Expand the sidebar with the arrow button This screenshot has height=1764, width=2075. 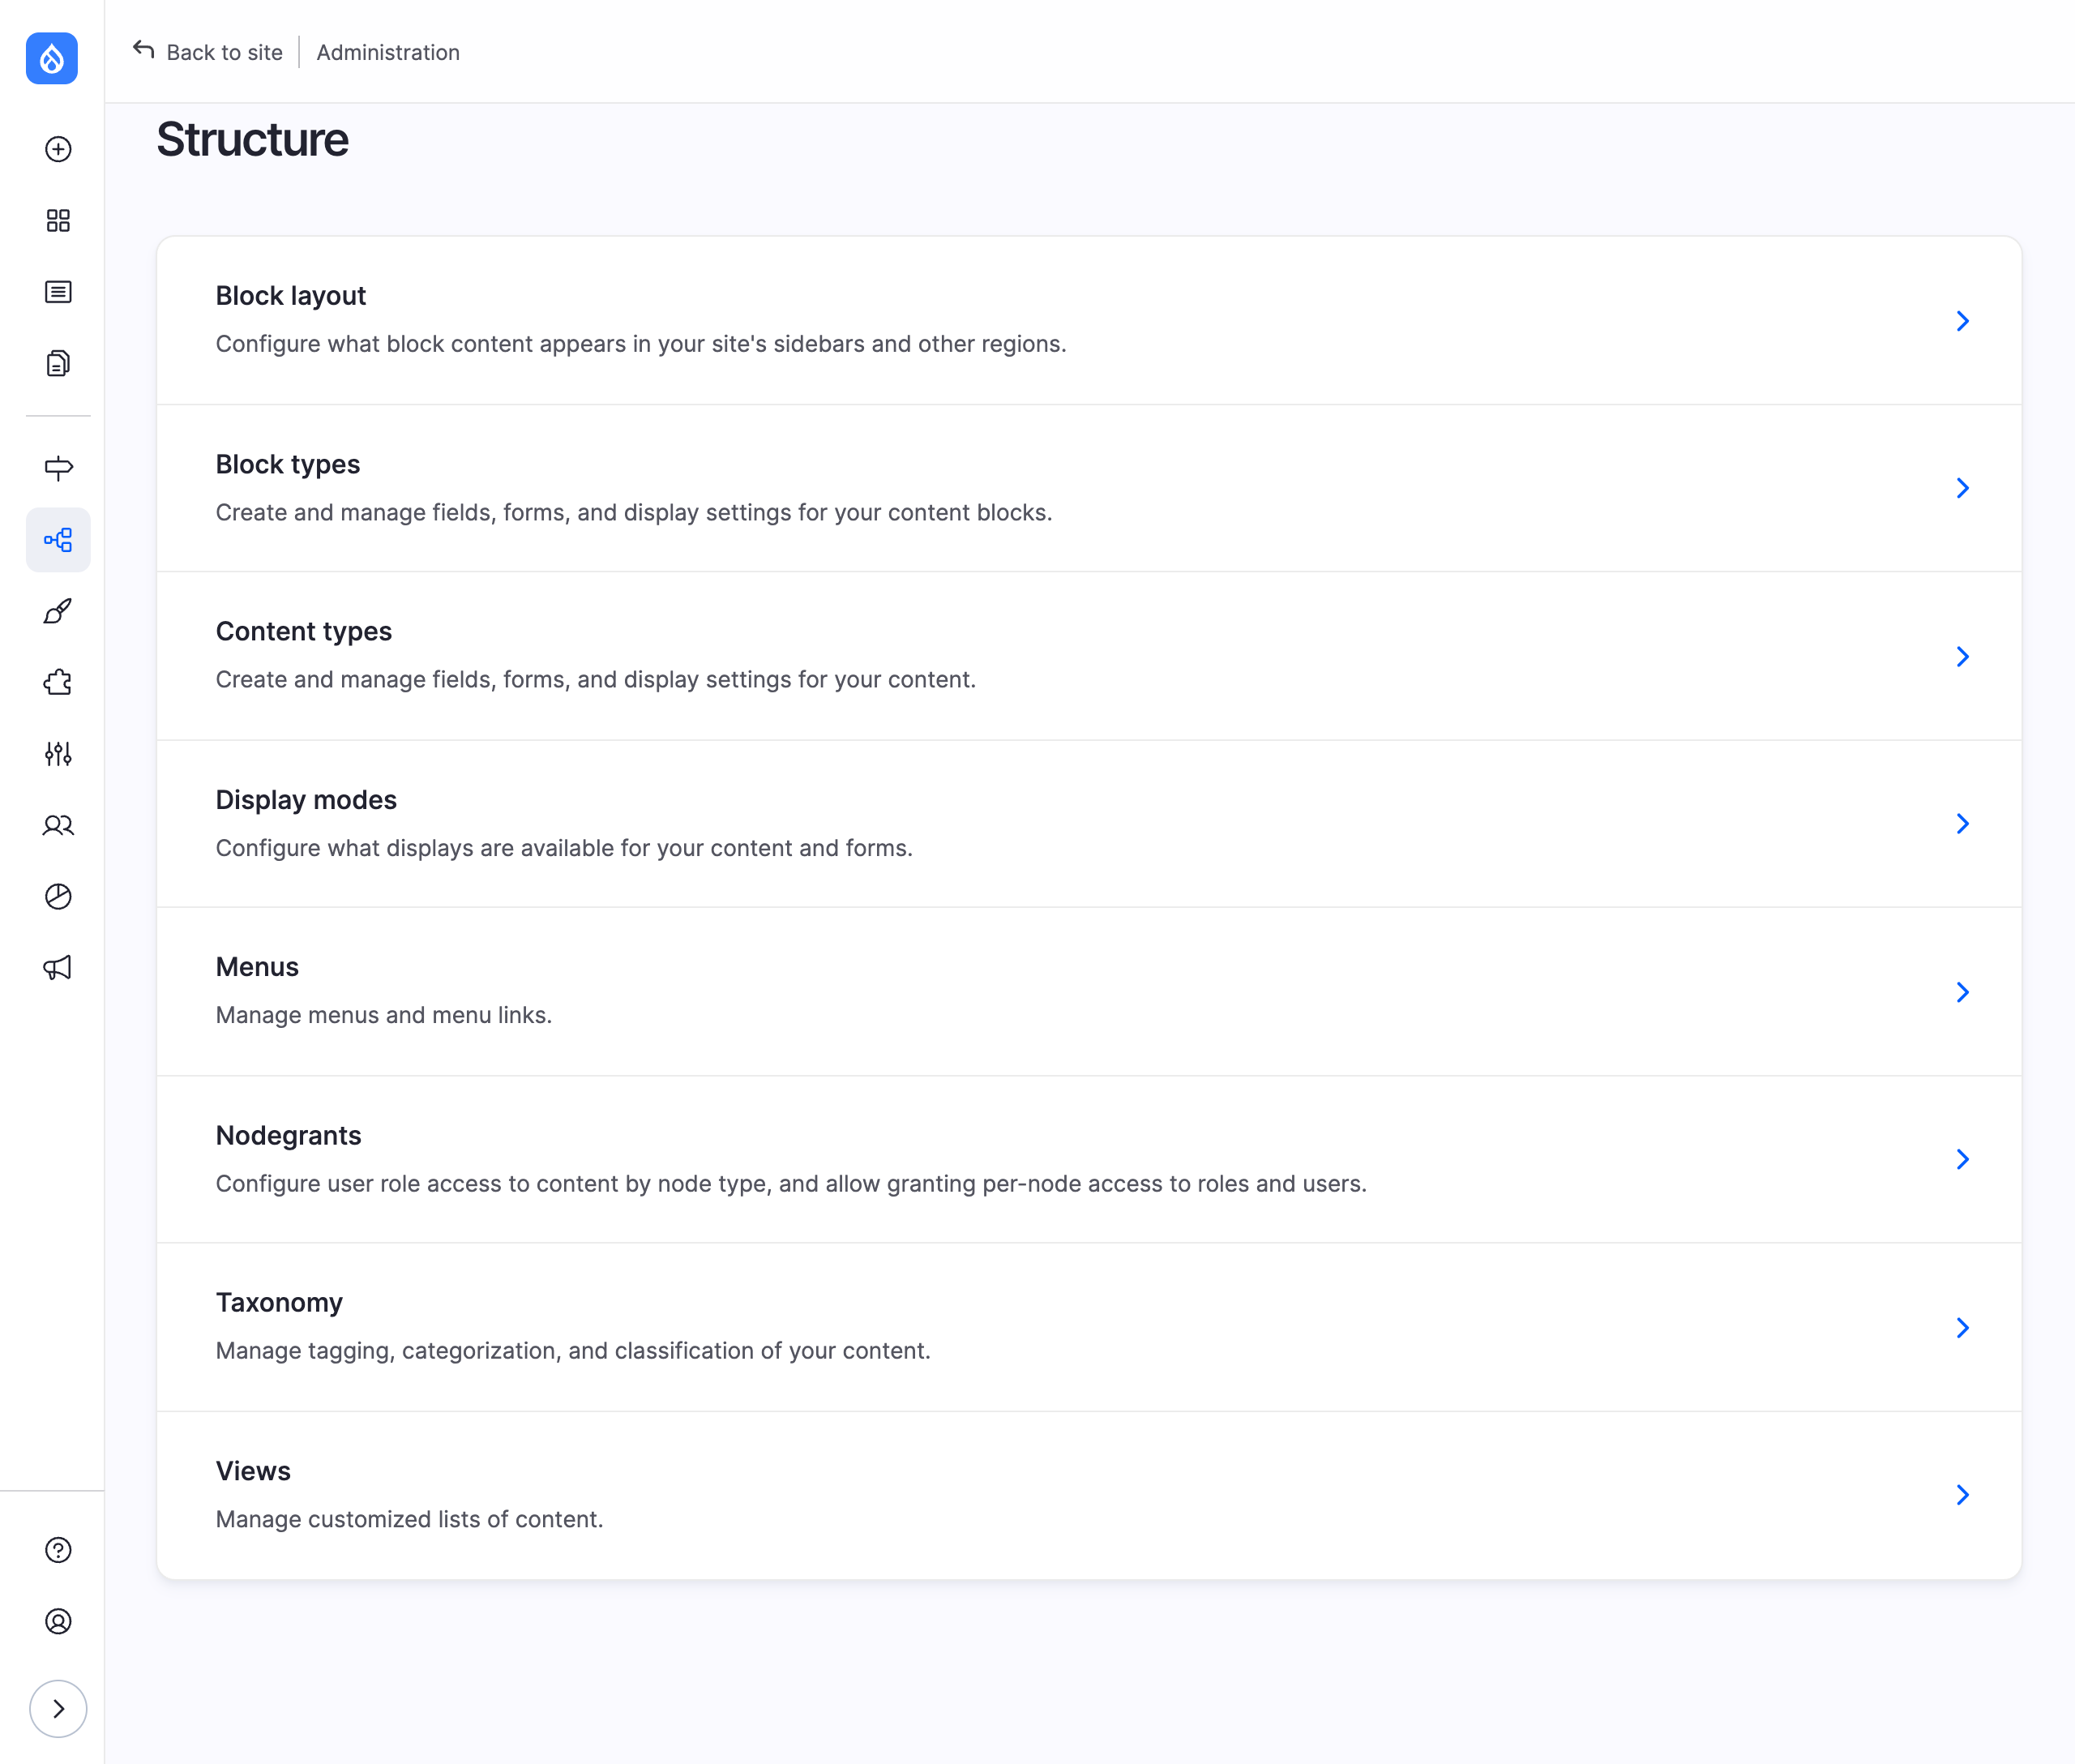click(58, 1709)
